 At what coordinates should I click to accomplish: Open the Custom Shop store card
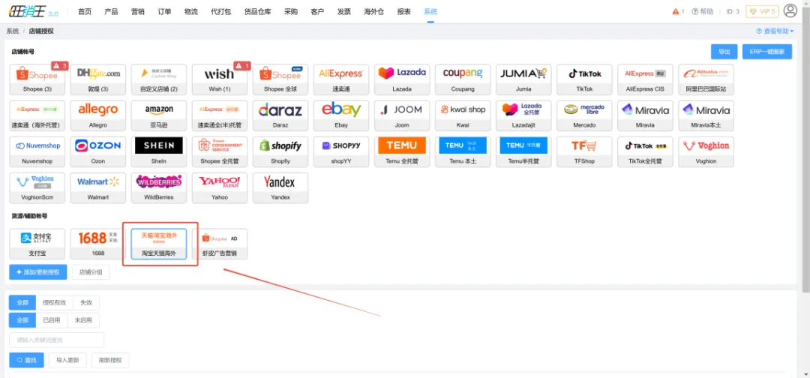point(159,79)
